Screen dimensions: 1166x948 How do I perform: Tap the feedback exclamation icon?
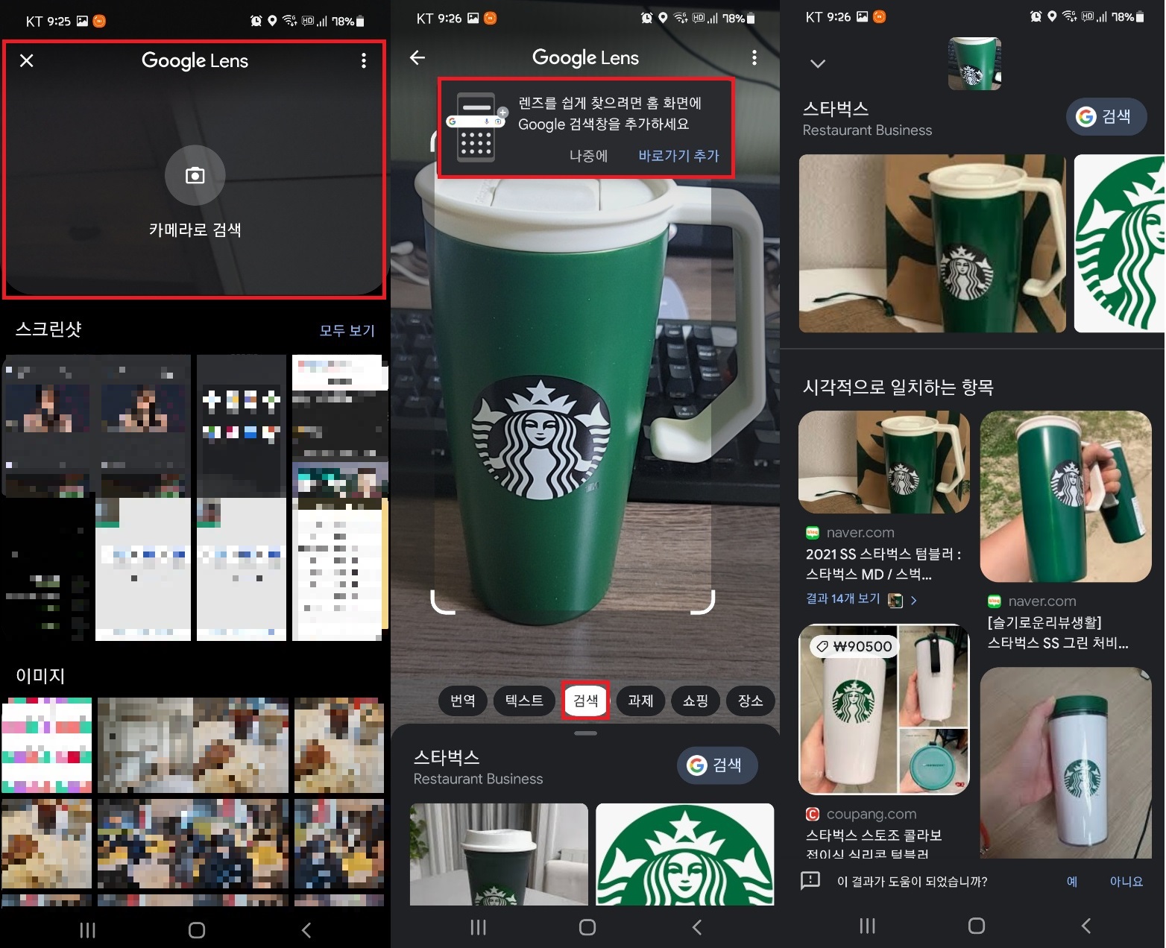(810, 881)
